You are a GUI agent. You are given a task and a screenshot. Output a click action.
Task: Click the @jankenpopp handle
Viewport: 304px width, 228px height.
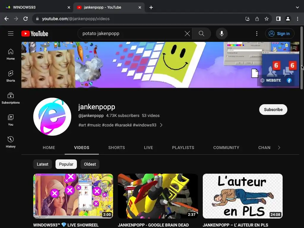point(91,115)
